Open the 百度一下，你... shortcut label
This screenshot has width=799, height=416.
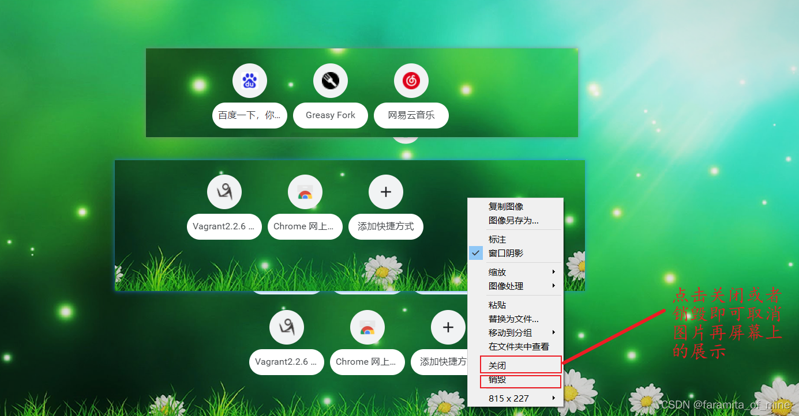250,115
